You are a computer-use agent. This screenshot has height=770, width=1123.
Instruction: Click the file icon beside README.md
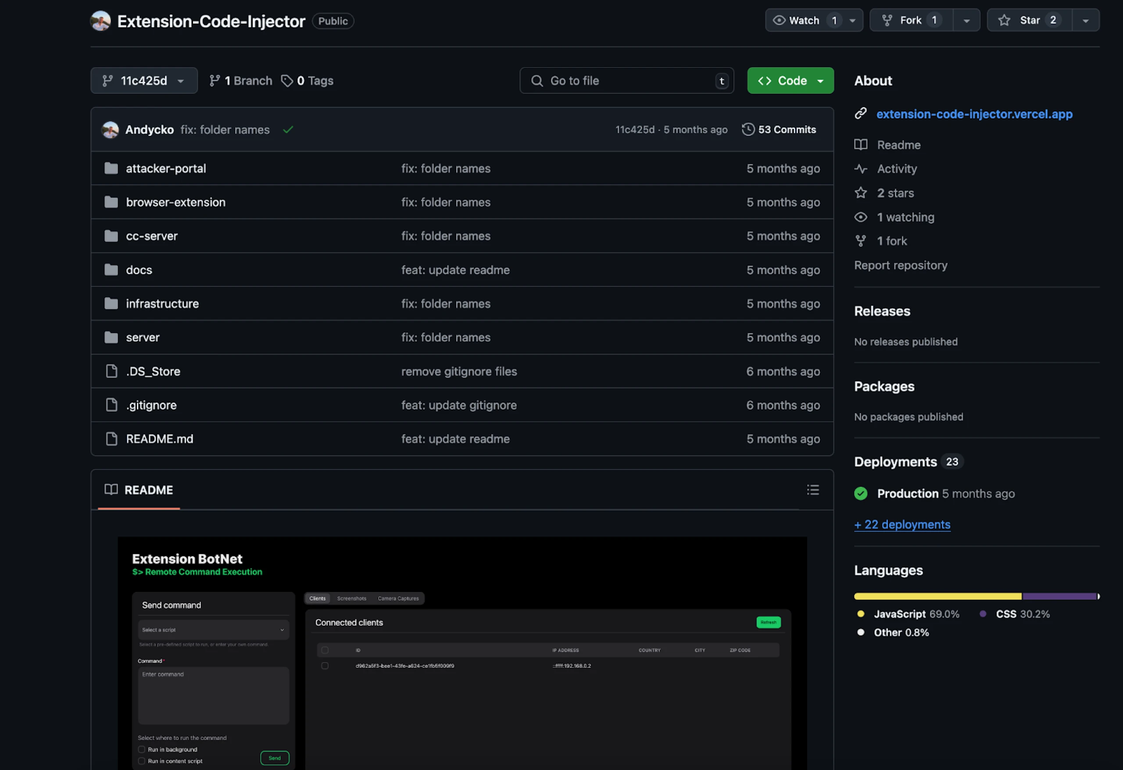[111, 439]
